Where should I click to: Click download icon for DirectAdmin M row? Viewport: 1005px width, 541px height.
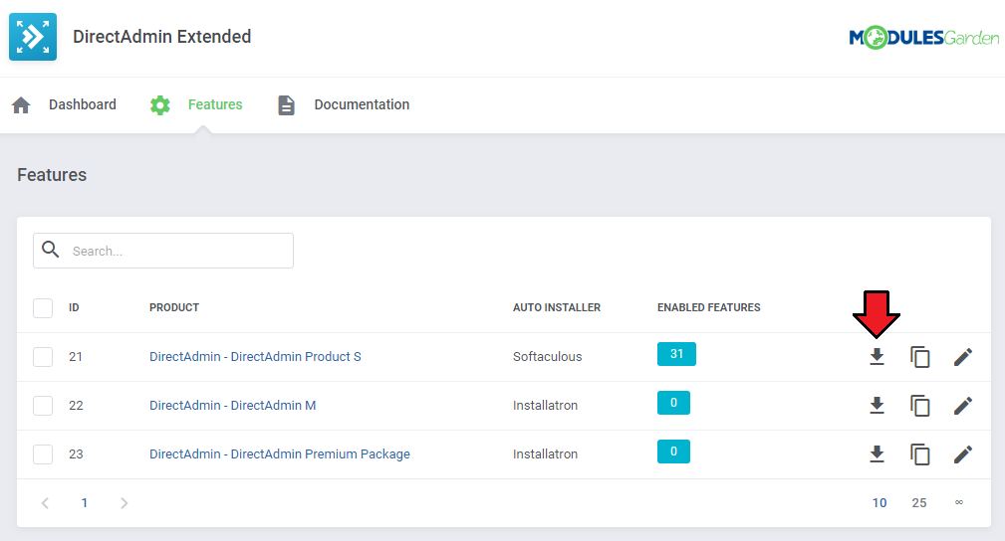877,406
